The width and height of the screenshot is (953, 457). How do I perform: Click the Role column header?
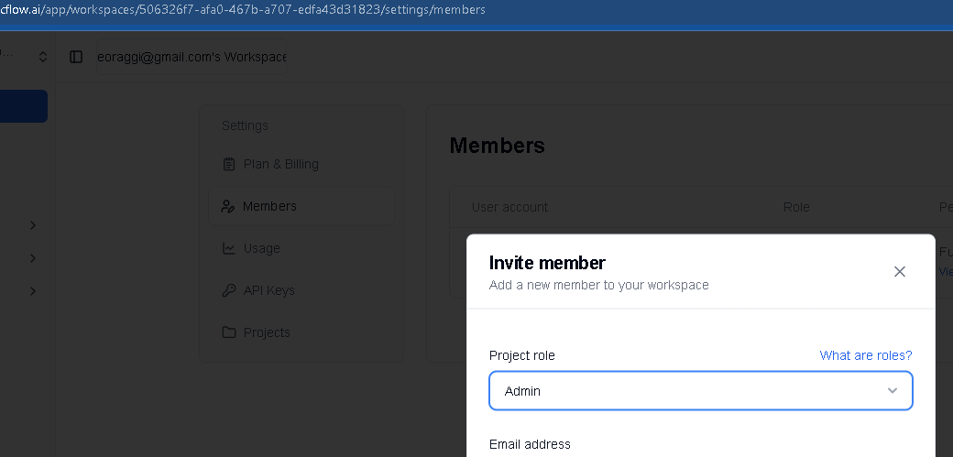[795, 207]
